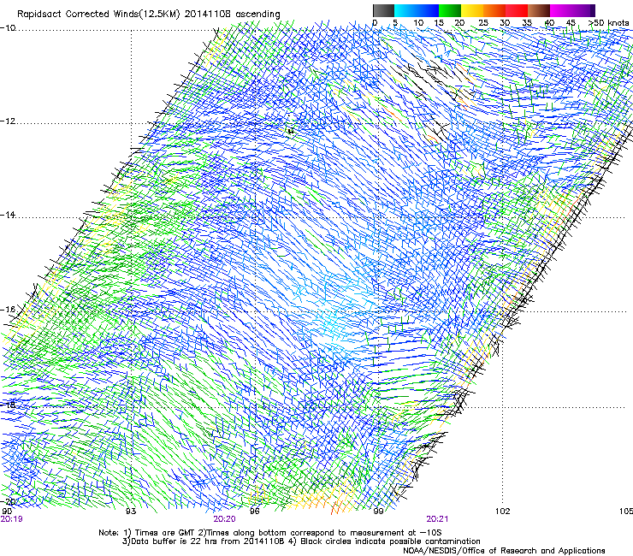Click the blue 5-15 knots legend segment
Screen dimensions: 633x556
pos(417,10)
